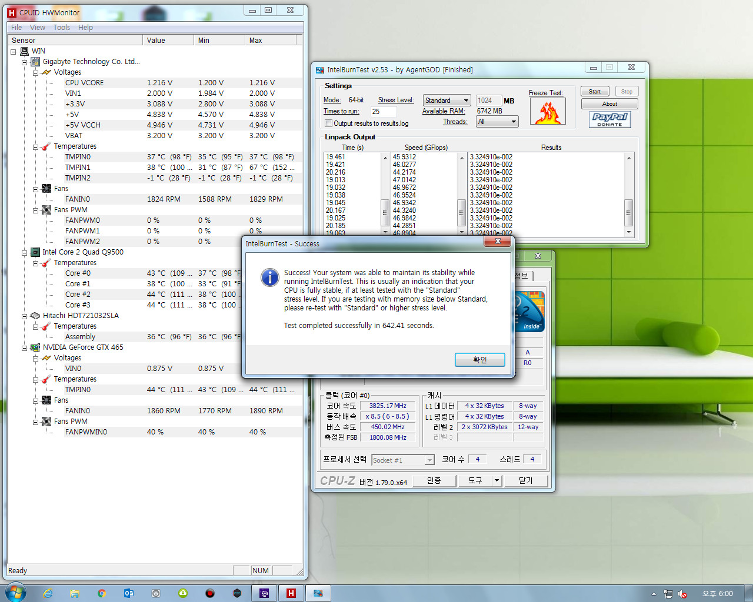
Task: Click the Times to run field showing 25
Action: coord(384,112)
